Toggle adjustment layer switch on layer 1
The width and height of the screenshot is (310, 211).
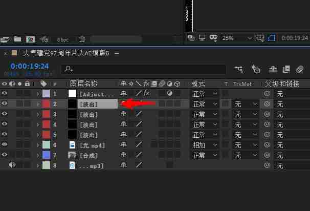tap(169, 93)
